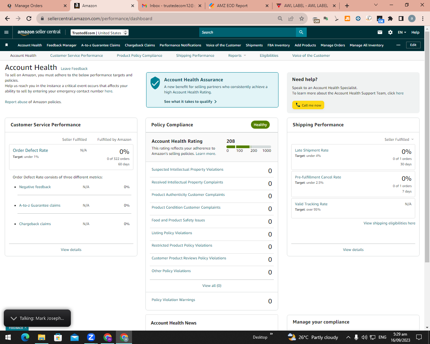Open the orange JS extension
This screenshot has height=344, width=430.
point(347,18)
